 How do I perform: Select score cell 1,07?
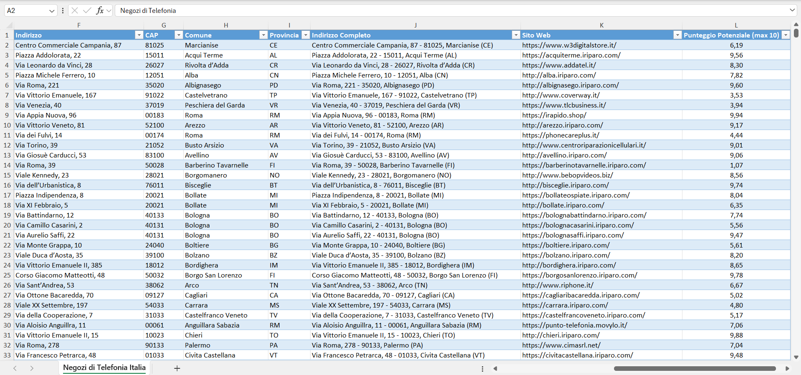tap(736, 165)
